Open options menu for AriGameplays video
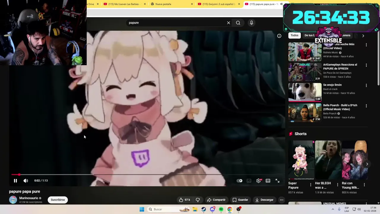380x214 pixels. coord(366,65)
